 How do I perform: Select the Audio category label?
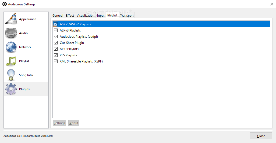[23, 33]
